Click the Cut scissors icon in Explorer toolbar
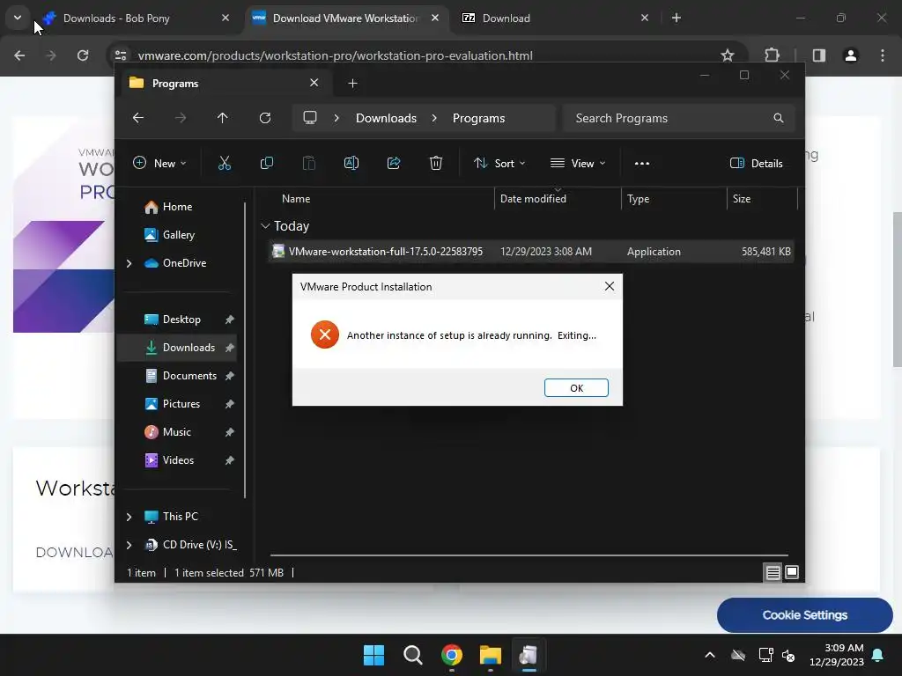Viewport: 902px width, 676px height. pos(225,163)
